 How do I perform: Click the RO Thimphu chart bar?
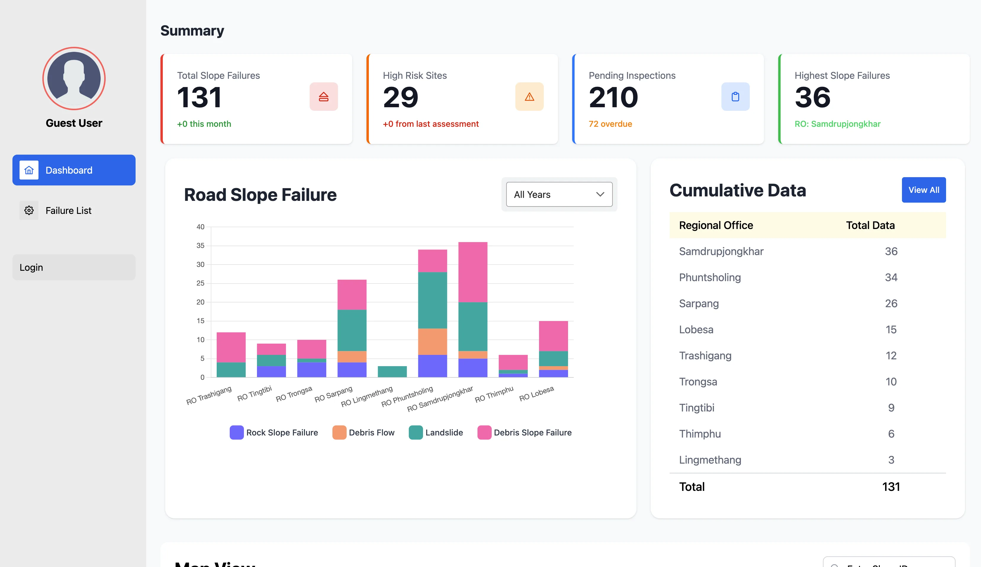pos(513,366)
